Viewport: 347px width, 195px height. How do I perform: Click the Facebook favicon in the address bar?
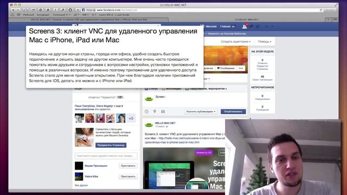[x=83, y=10]
